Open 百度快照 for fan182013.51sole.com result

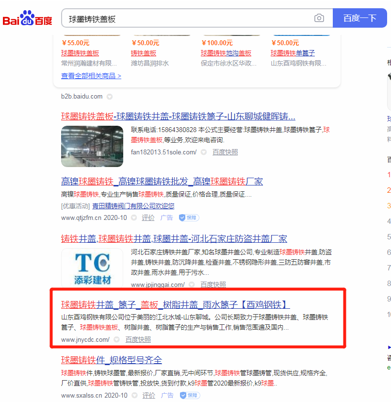(225, 152)
